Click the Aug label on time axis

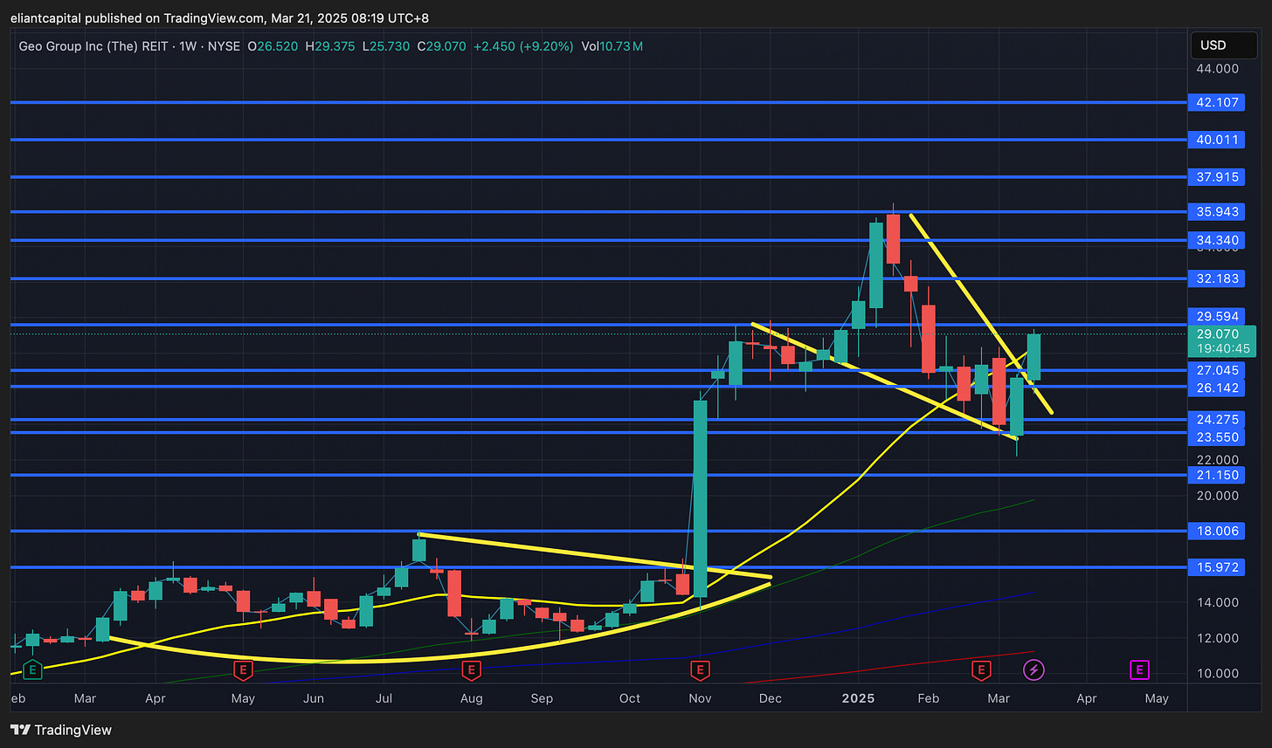pos(471,698)
